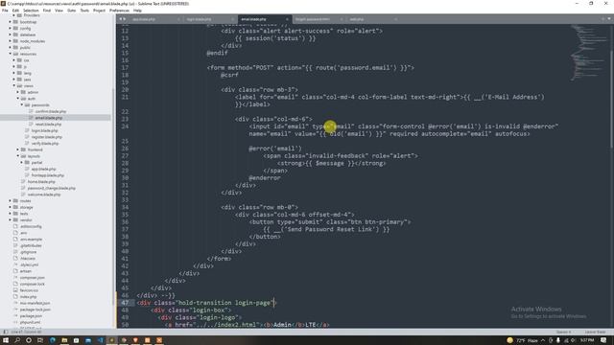This screenshot has width=614, height=345.
Task: Expand the config folder
Action: [11, 28]
